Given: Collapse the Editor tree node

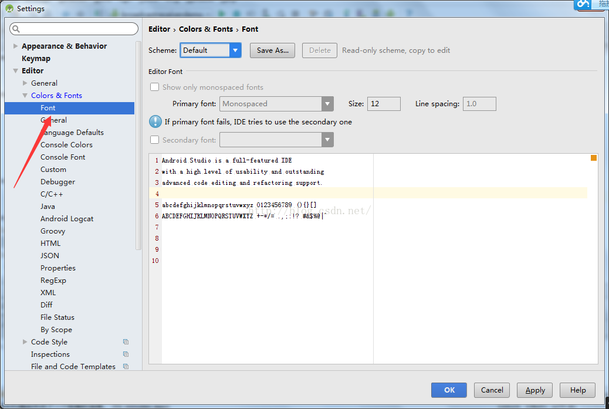Looking at the screenshot, I should click(15, 70).
